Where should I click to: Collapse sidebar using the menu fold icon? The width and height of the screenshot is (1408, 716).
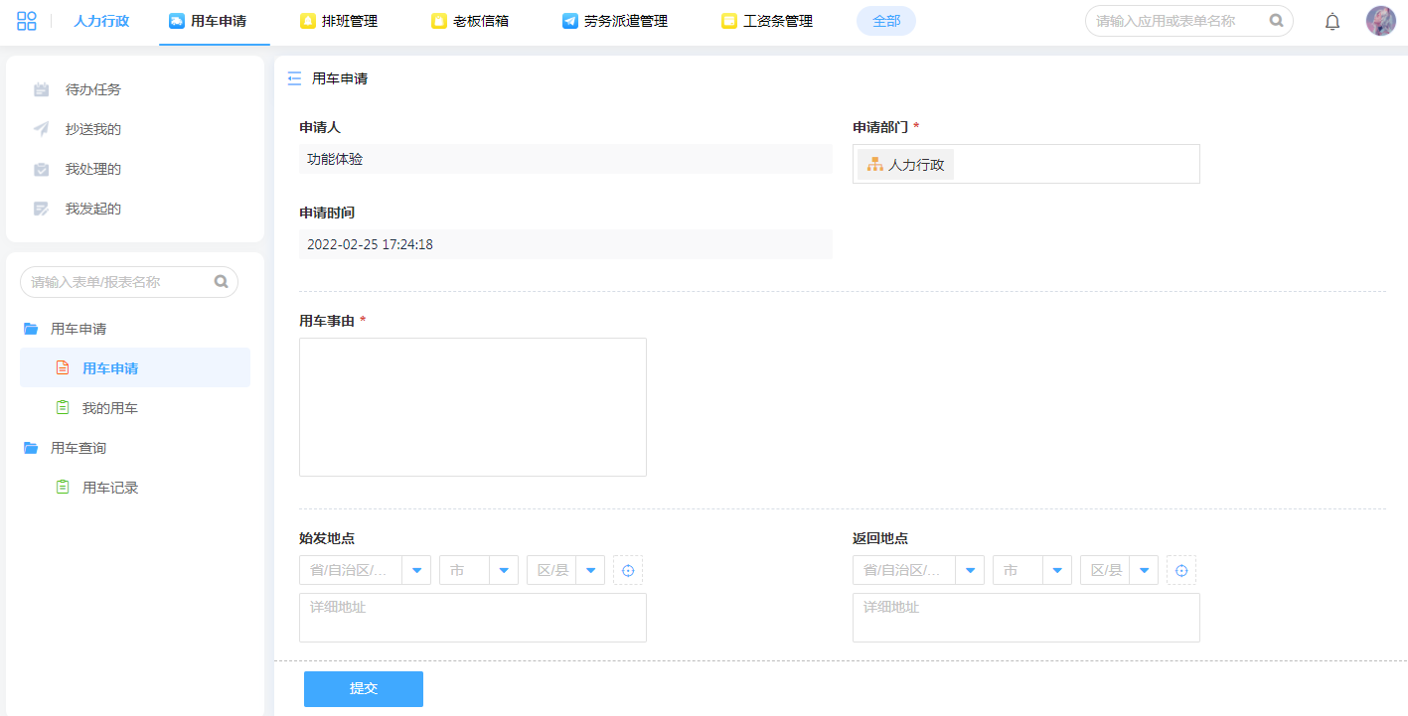(294, 78)
